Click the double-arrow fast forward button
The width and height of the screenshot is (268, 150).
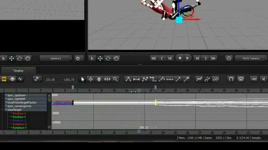tap(214, 58)
